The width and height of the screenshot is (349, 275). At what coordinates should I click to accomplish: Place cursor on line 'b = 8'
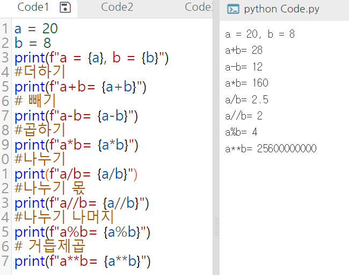point(33,43)
